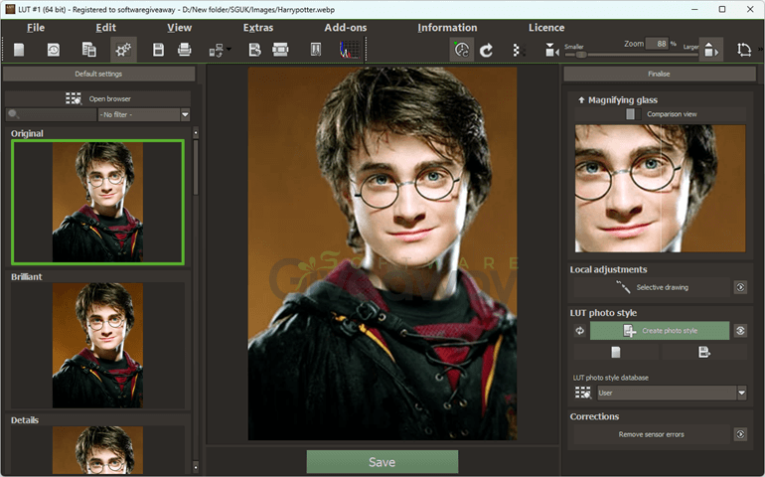Click the green Save button

click(x=382, y=462)
